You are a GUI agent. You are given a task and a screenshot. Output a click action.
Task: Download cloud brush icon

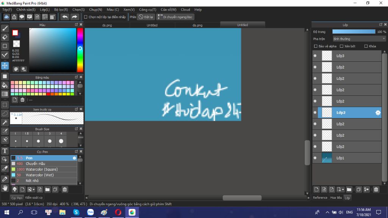[15, 190]
